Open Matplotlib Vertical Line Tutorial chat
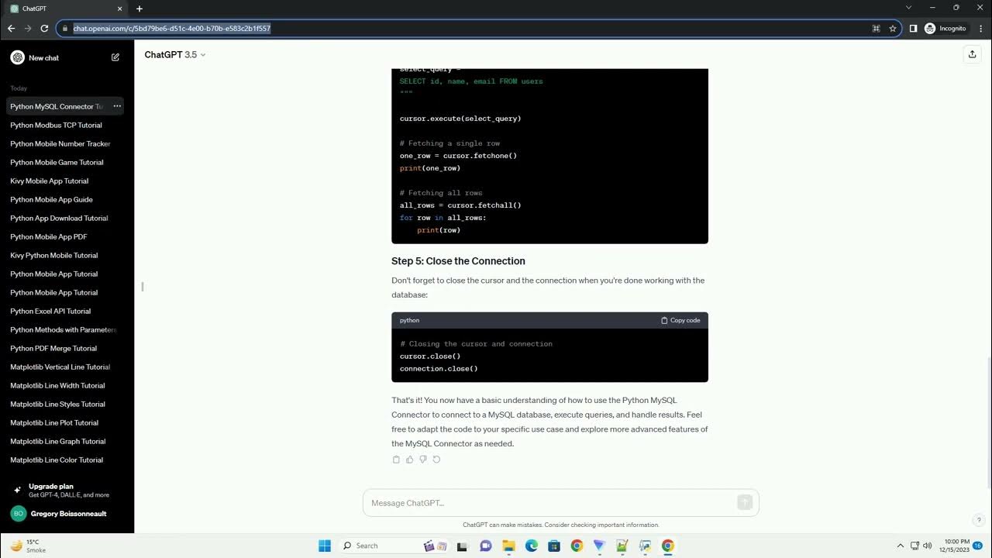 (x=65, y=367)
